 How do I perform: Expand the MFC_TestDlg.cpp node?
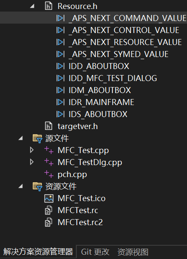[32, 162]
